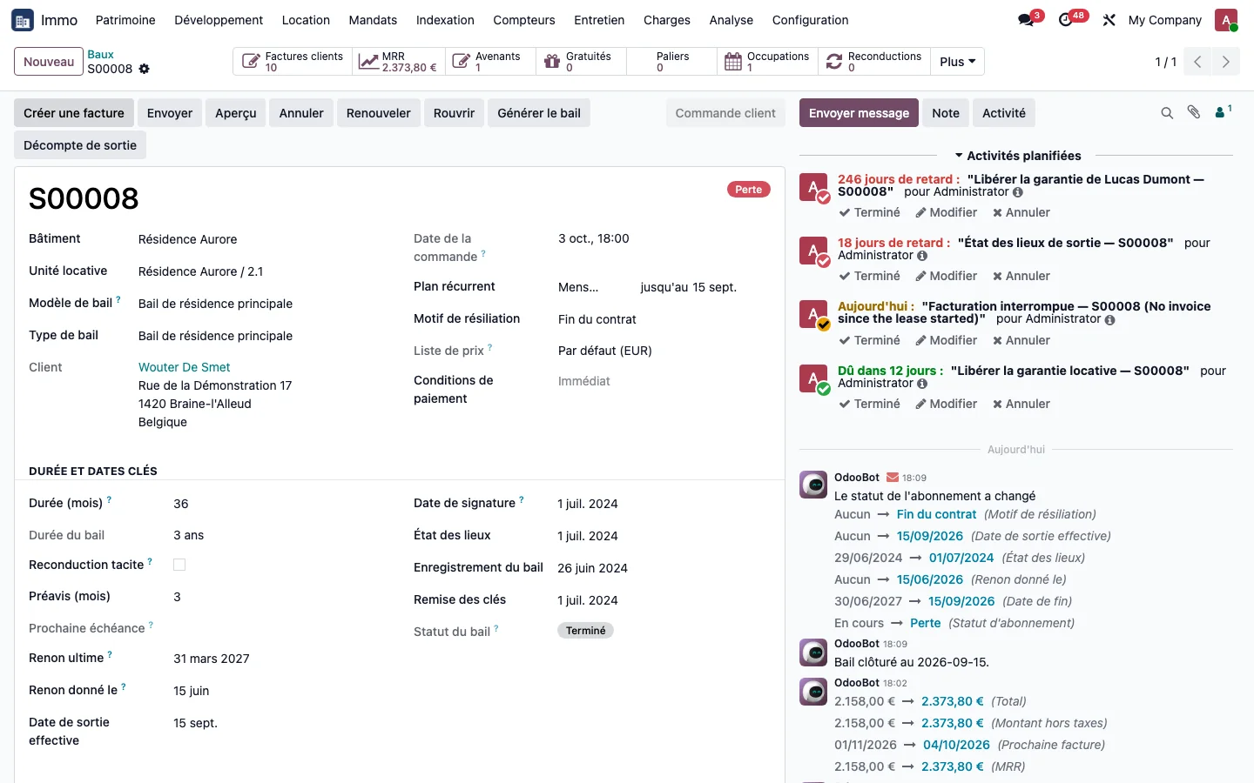Show followers icon in chatter
Viewport: 1254px width, 783px height.
[1224, 112]
